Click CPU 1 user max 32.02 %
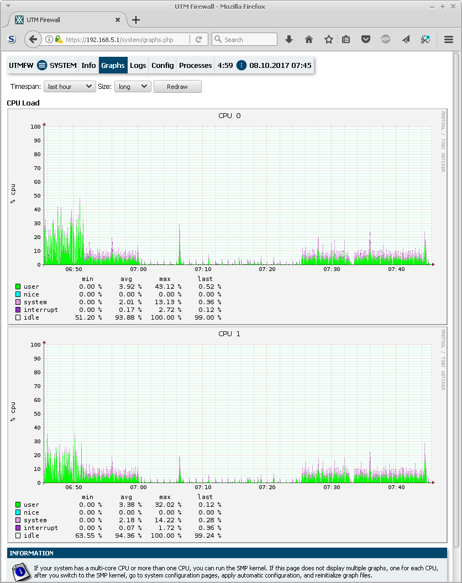Image resolution: width=462 pixels, height=583 pixels. click(x=168, y=505)
